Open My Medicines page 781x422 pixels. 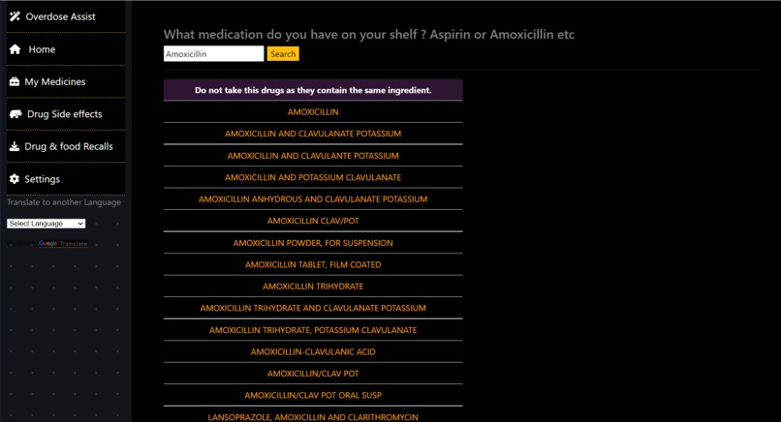tap(66, 81)
